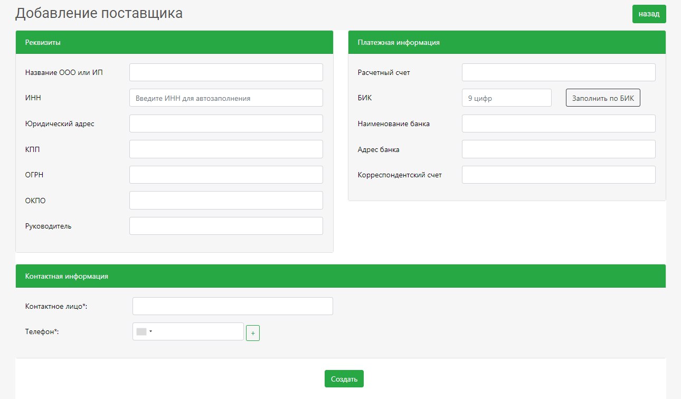The image size is (681, 399).
Task: Go back using the назад button
Action: pos(649,14)
